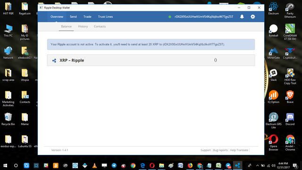Image resolution: width=302 pixels, height=170 pixels.
Task: Show hidden system tray icons
Action: [x=257, y=166]
